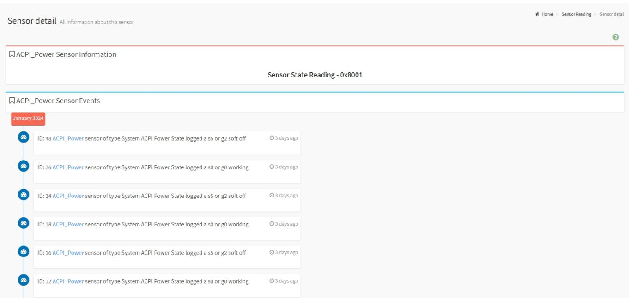Image resolution: width=629 pixels, height=298 pixels.
Task: Open ACPI_Power link in event ID 48
Action: (68, 138)
